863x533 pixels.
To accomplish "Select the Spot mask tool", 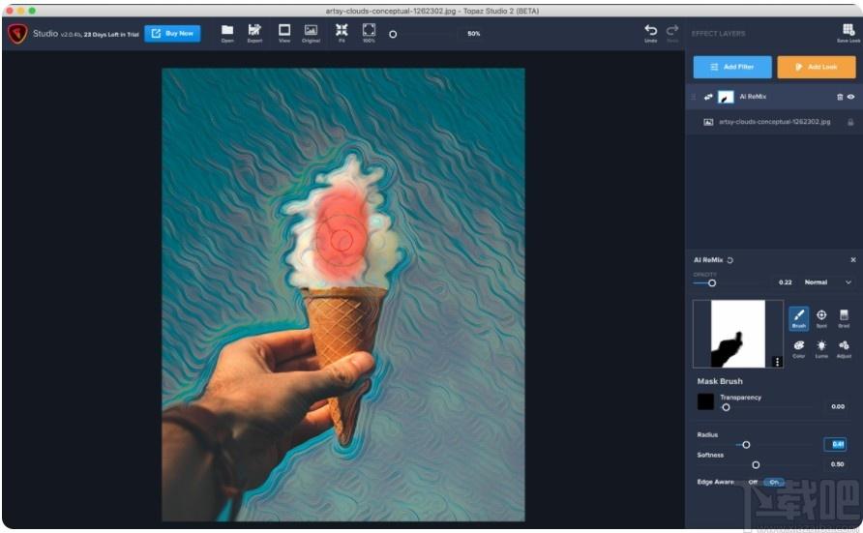I will pyautogui.click(x=821, y=318).
